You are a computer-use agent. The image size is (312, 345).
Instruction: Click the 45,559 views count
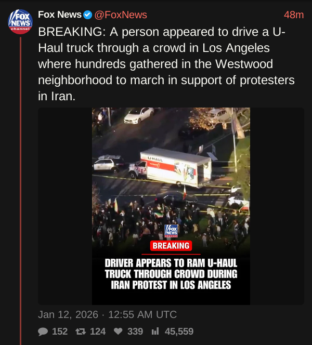coord(179,331)
